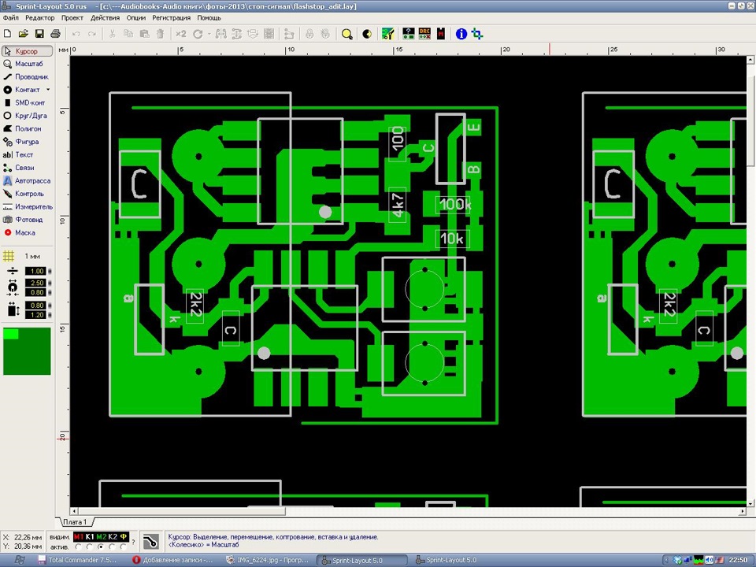Open properties panel question-mark icon
Viewport: 756px width, 567px height.
click(409, 34)
